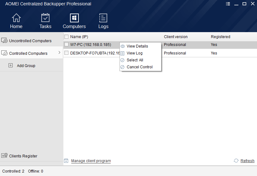The width and height of the screenshot is (257, 176).
Task: Open the Home section icon
Action: click(16, 18)
